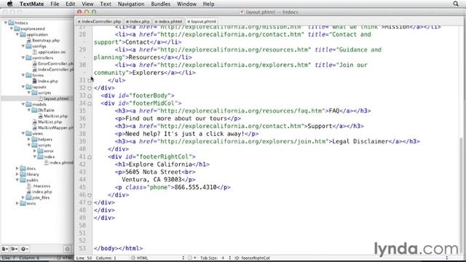Click the new folder button in drawer
466x262 pixels.
(x=15, y=249)
